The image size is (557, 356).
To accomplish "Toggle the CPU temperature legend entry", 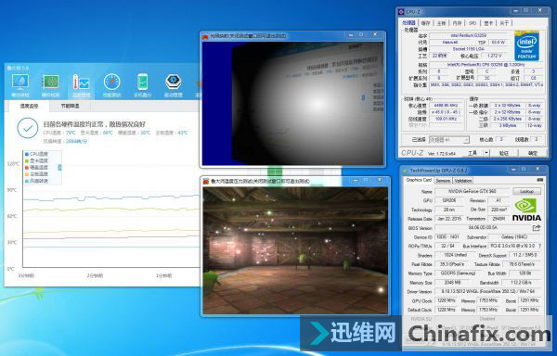I will point(36,154).
